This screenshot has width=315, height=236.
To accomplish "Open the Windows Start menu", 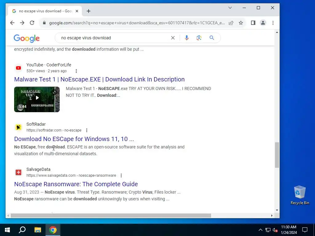I will 7,230.
